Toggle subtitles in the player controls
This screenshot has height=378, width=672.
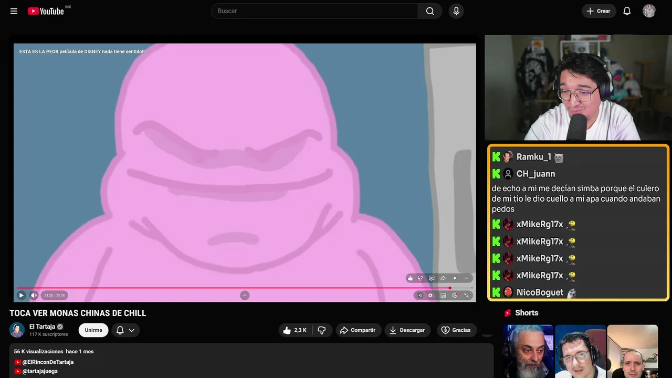pyautogui.click(x=443, y=295)
